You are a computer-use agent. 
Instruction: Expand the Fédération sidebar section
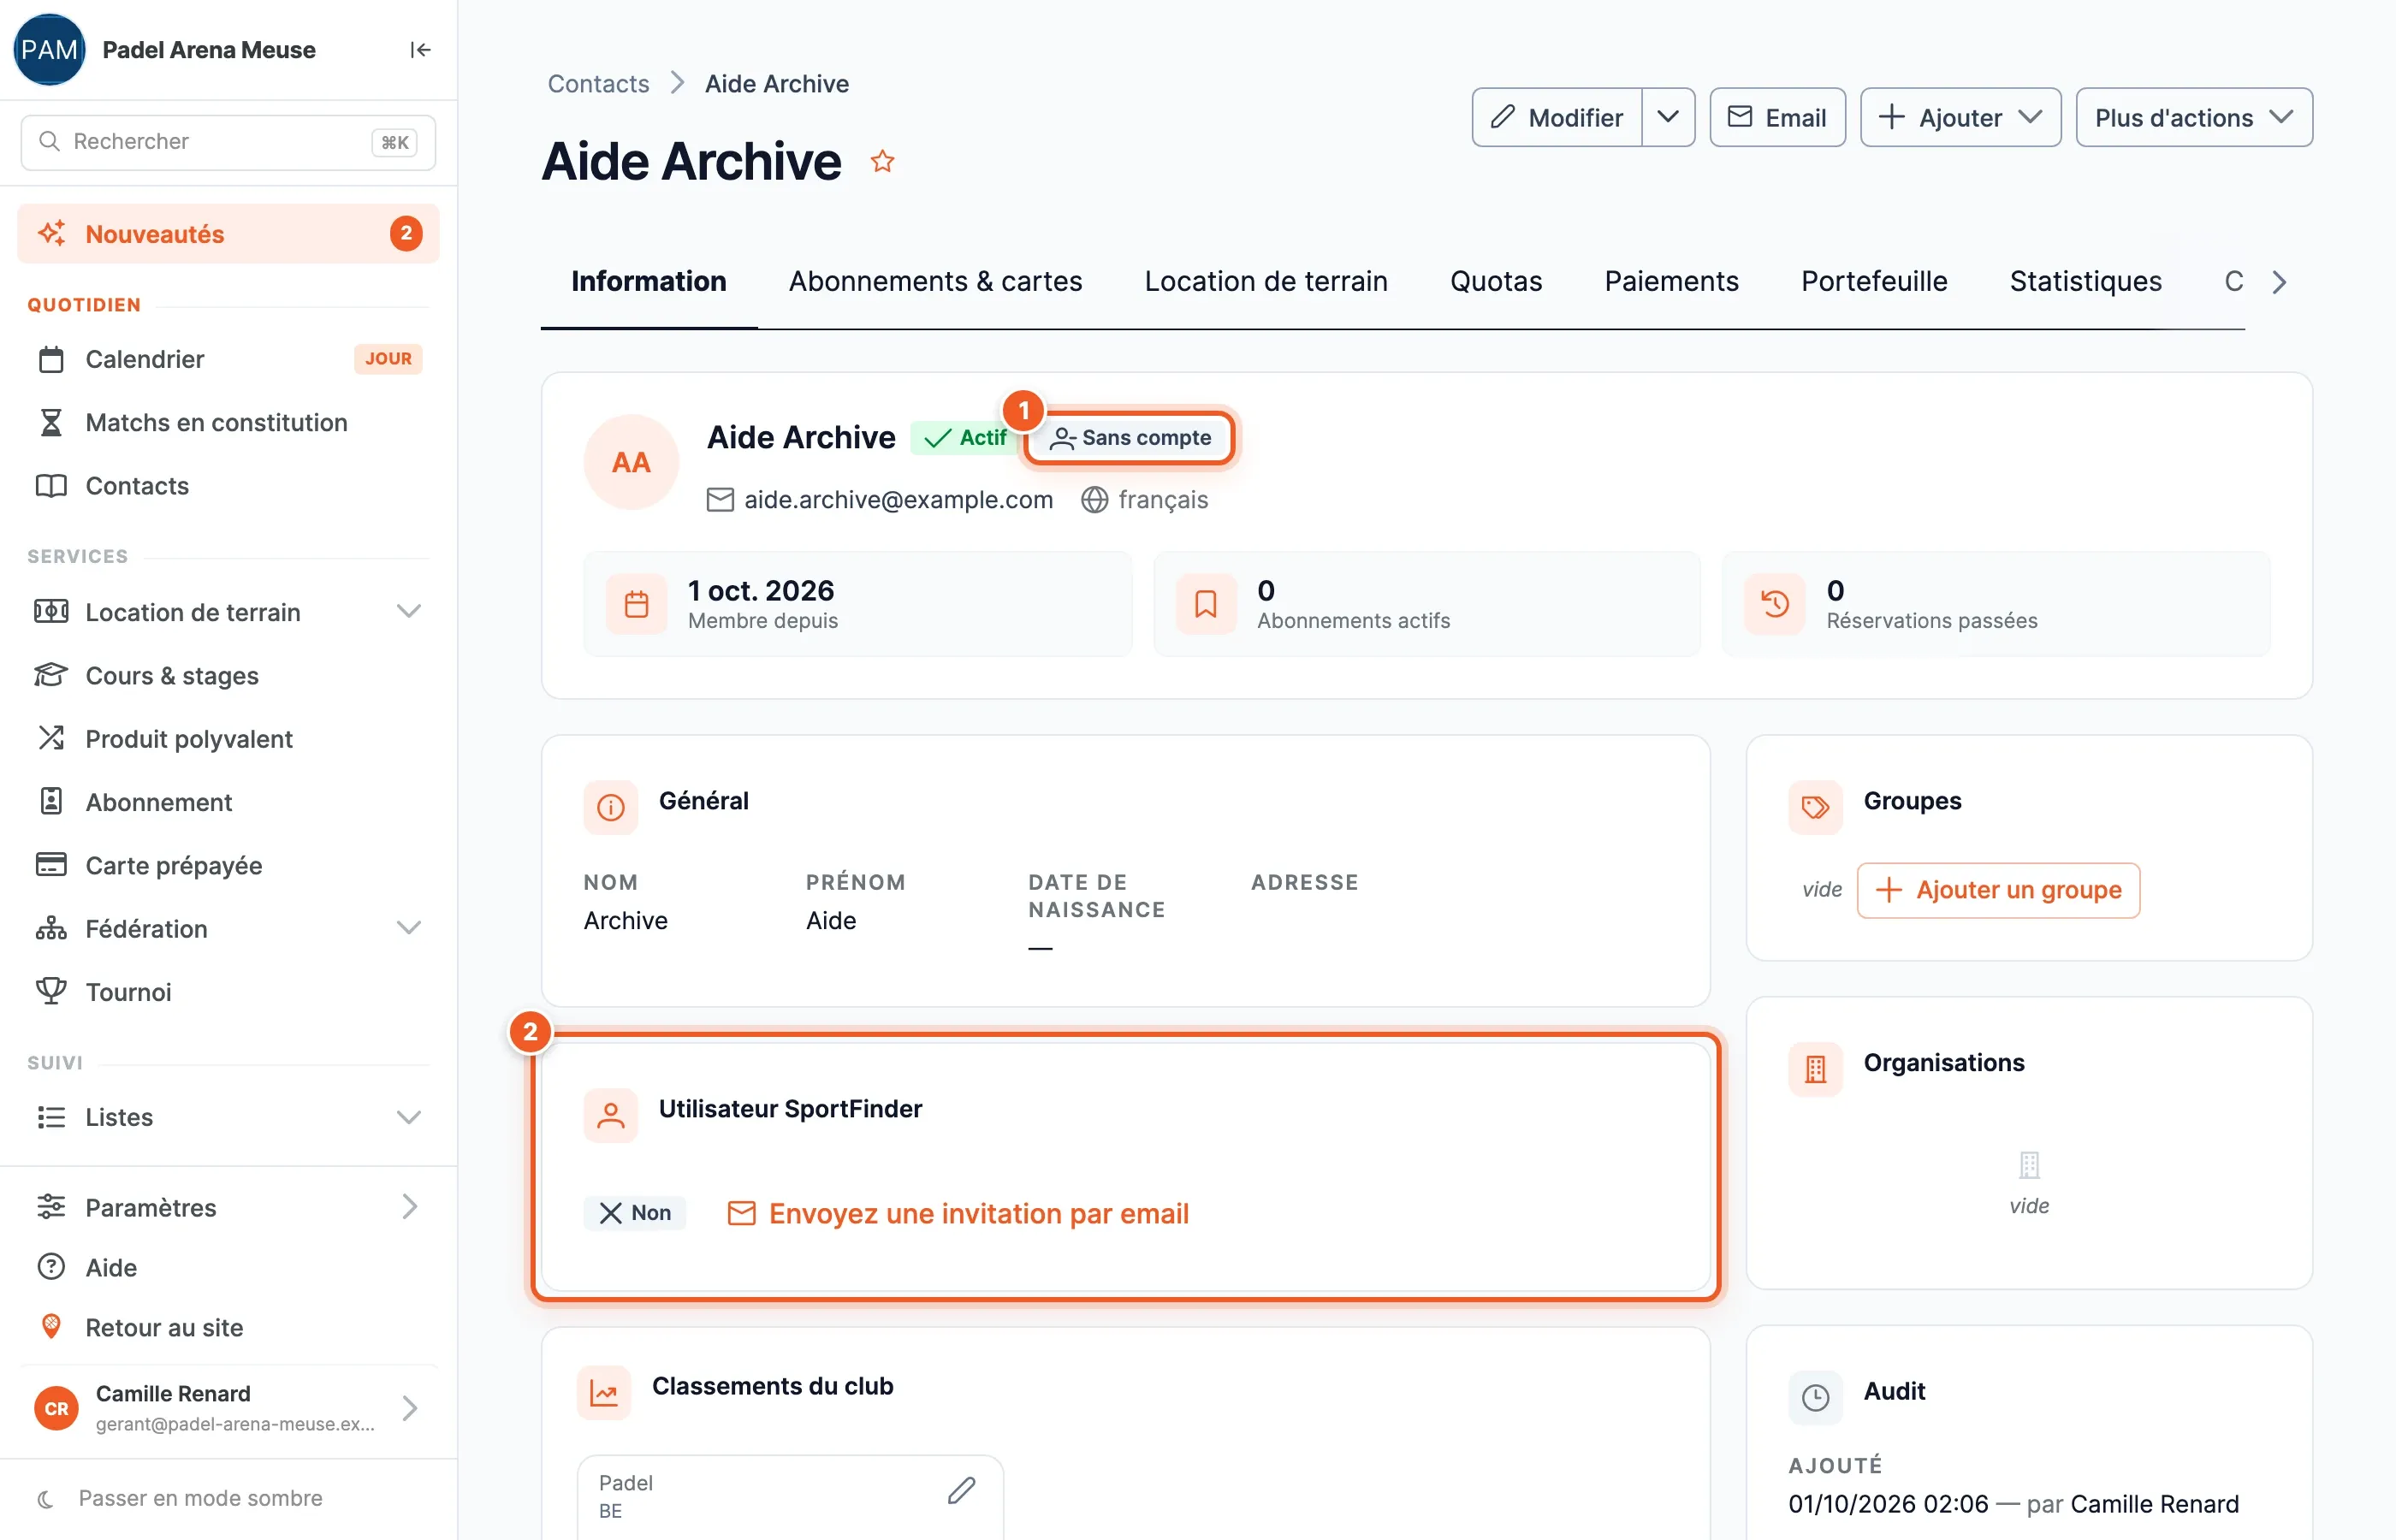point(408,928)
